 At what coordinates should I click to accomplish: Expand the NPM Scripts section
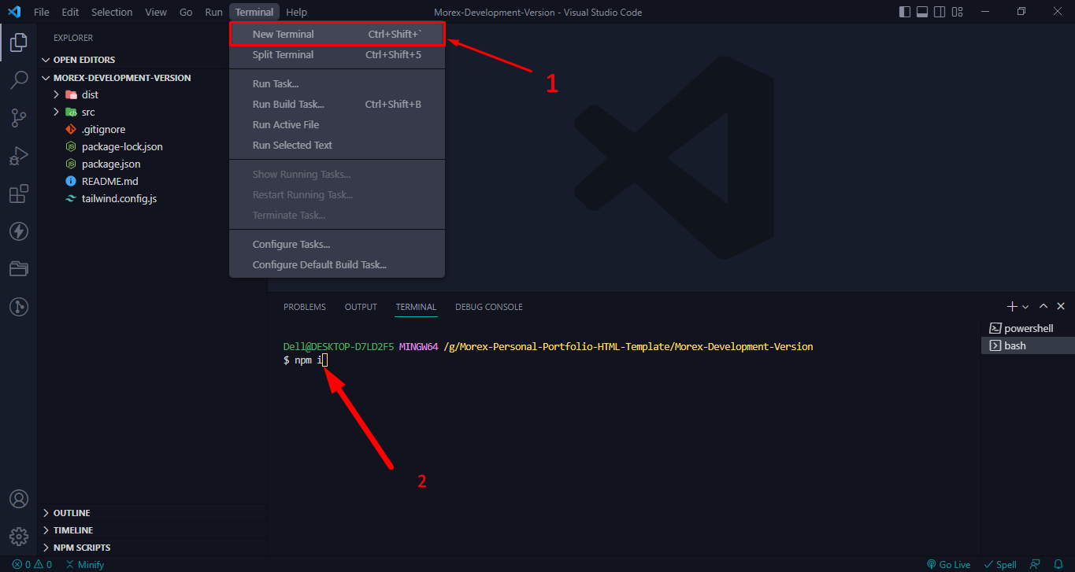coord(154,548)
